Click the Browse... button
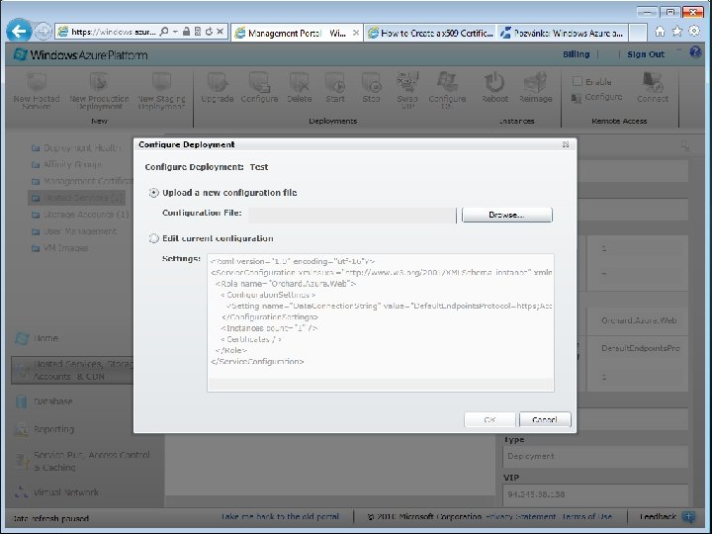 click(506, 215)
